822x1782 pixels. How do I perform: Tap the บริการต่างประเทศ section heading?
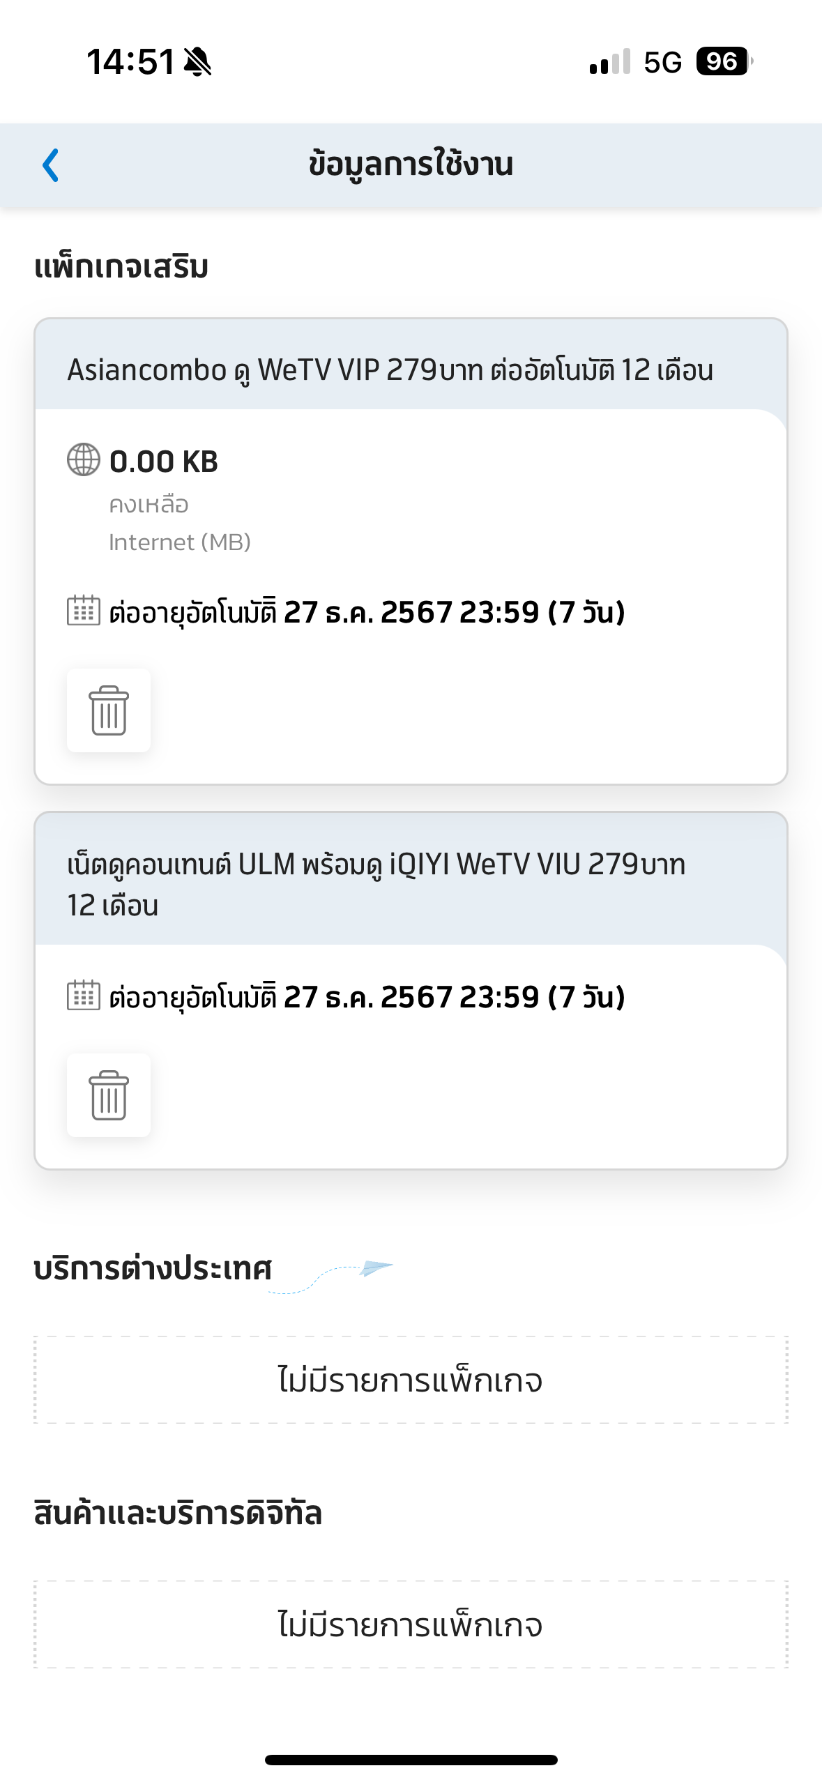pos(153,1268)
